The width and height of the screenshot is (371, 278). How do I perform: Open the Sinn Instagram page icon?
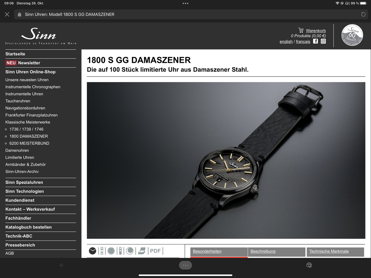coord(323,41)
